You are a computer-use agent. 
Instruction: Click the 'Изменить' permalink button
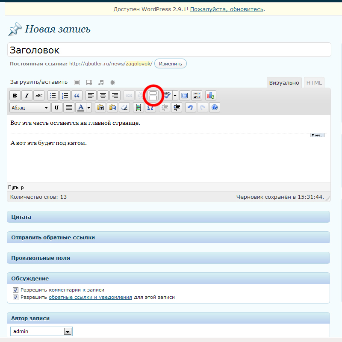171,64
